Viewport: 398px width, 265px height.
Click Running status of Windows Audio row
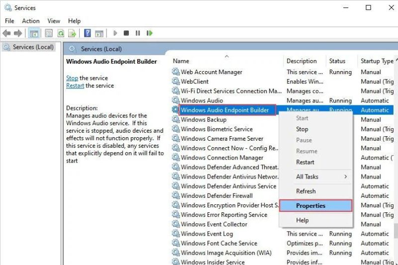(340, 100)
